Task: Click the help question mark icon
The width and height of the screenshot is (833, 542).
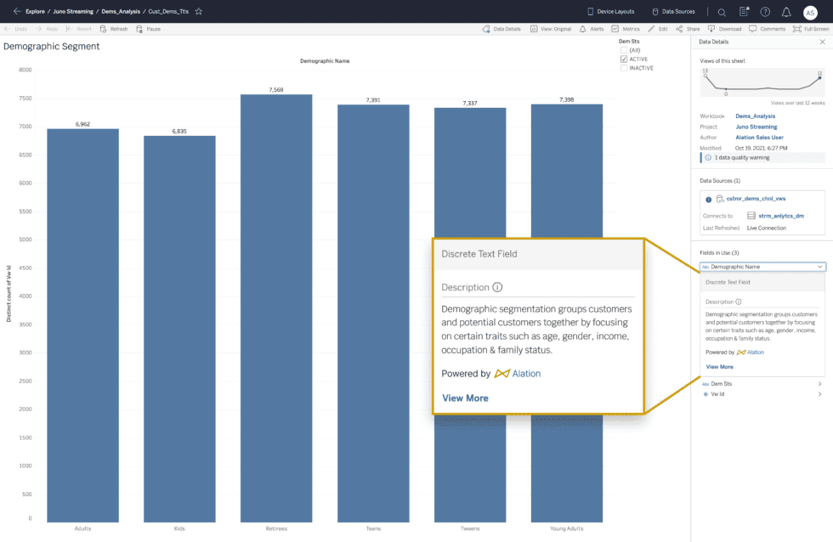Action: (765, 12)
